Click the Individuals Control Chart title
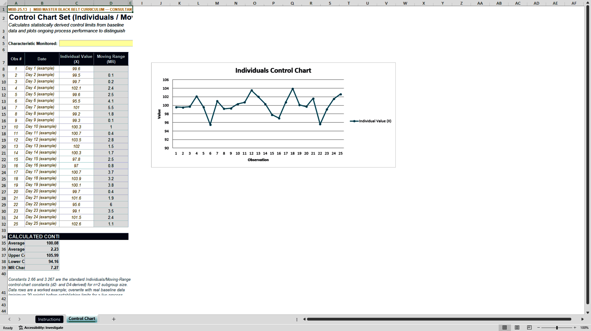Screen dimensions: 591x331 click(273, 70)
